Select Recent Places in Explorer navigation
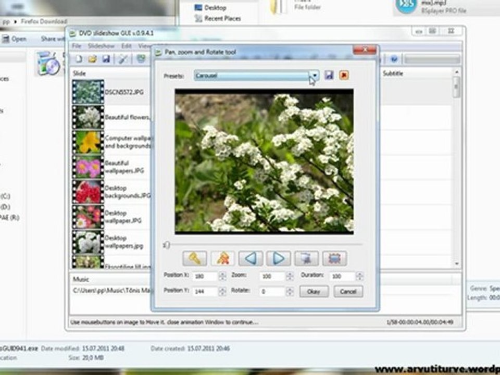 [218, 19]
